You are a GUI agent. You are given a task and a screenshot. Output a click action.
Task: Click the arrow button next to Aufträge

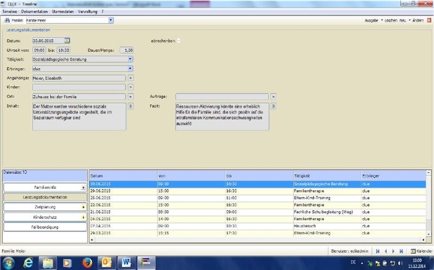pyautogui.click(x=273, y=97)
